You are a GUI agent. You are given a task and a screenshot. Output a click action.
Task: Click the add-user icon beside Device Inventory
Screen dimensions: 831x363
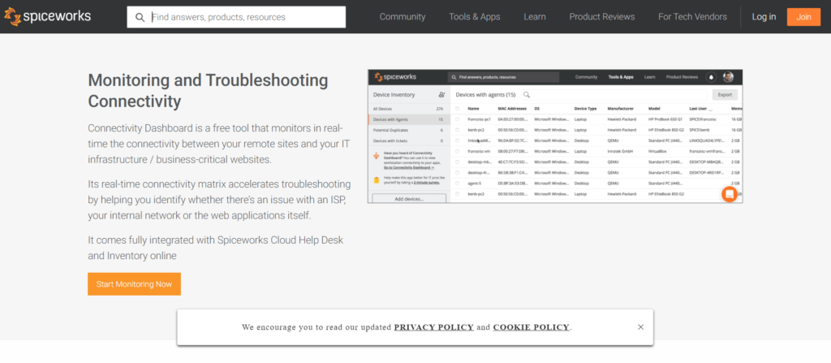pyautogui.click(x=441, y=95)
